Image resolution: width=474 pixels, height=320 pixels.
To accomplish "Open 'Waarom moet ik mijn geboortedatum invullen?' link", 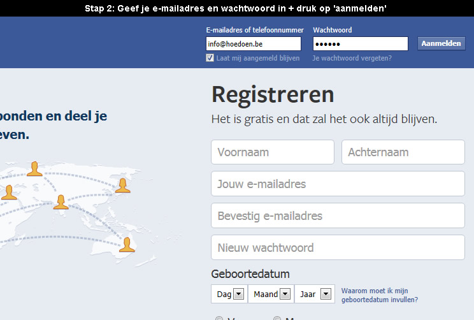I will pyautogui.click(x=380, y=295).
